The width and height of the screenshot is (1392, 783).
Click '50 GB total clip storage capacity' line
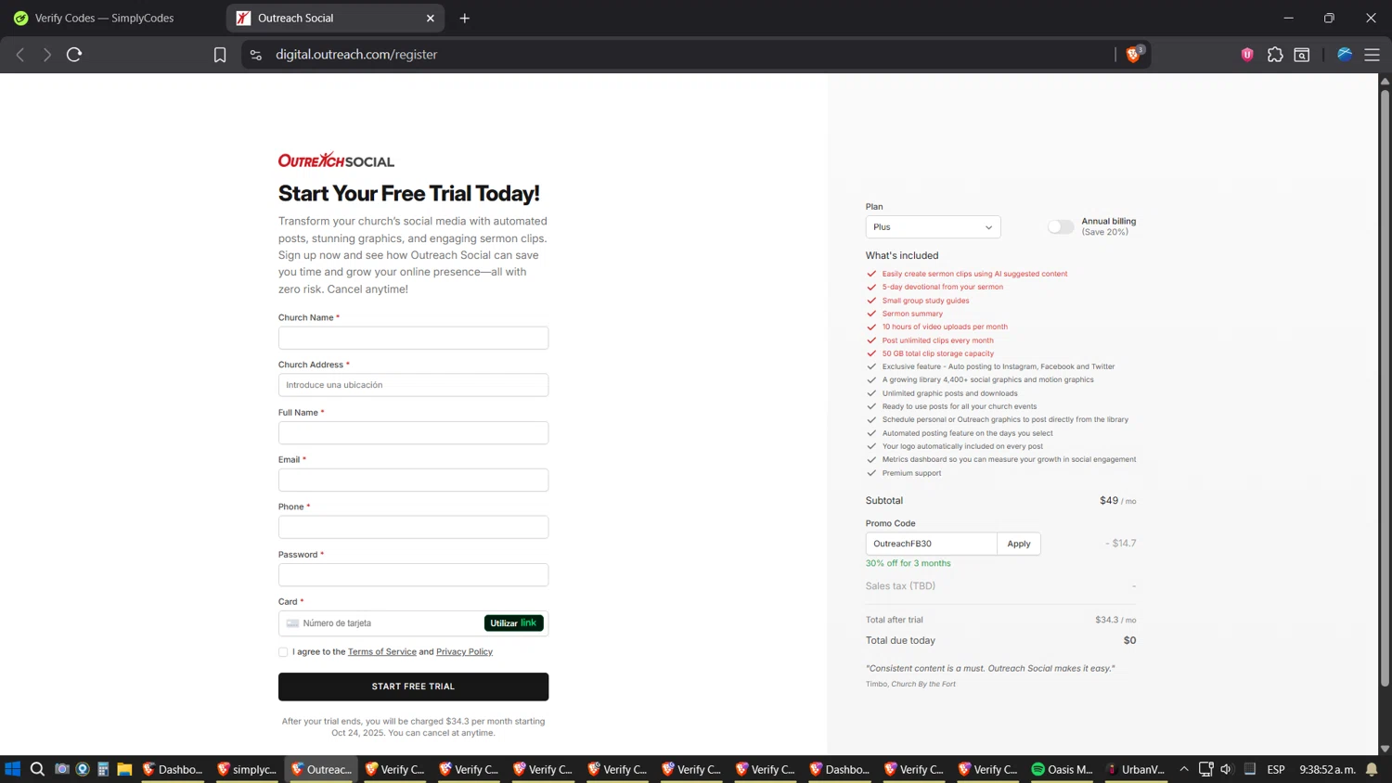(937, 353)
